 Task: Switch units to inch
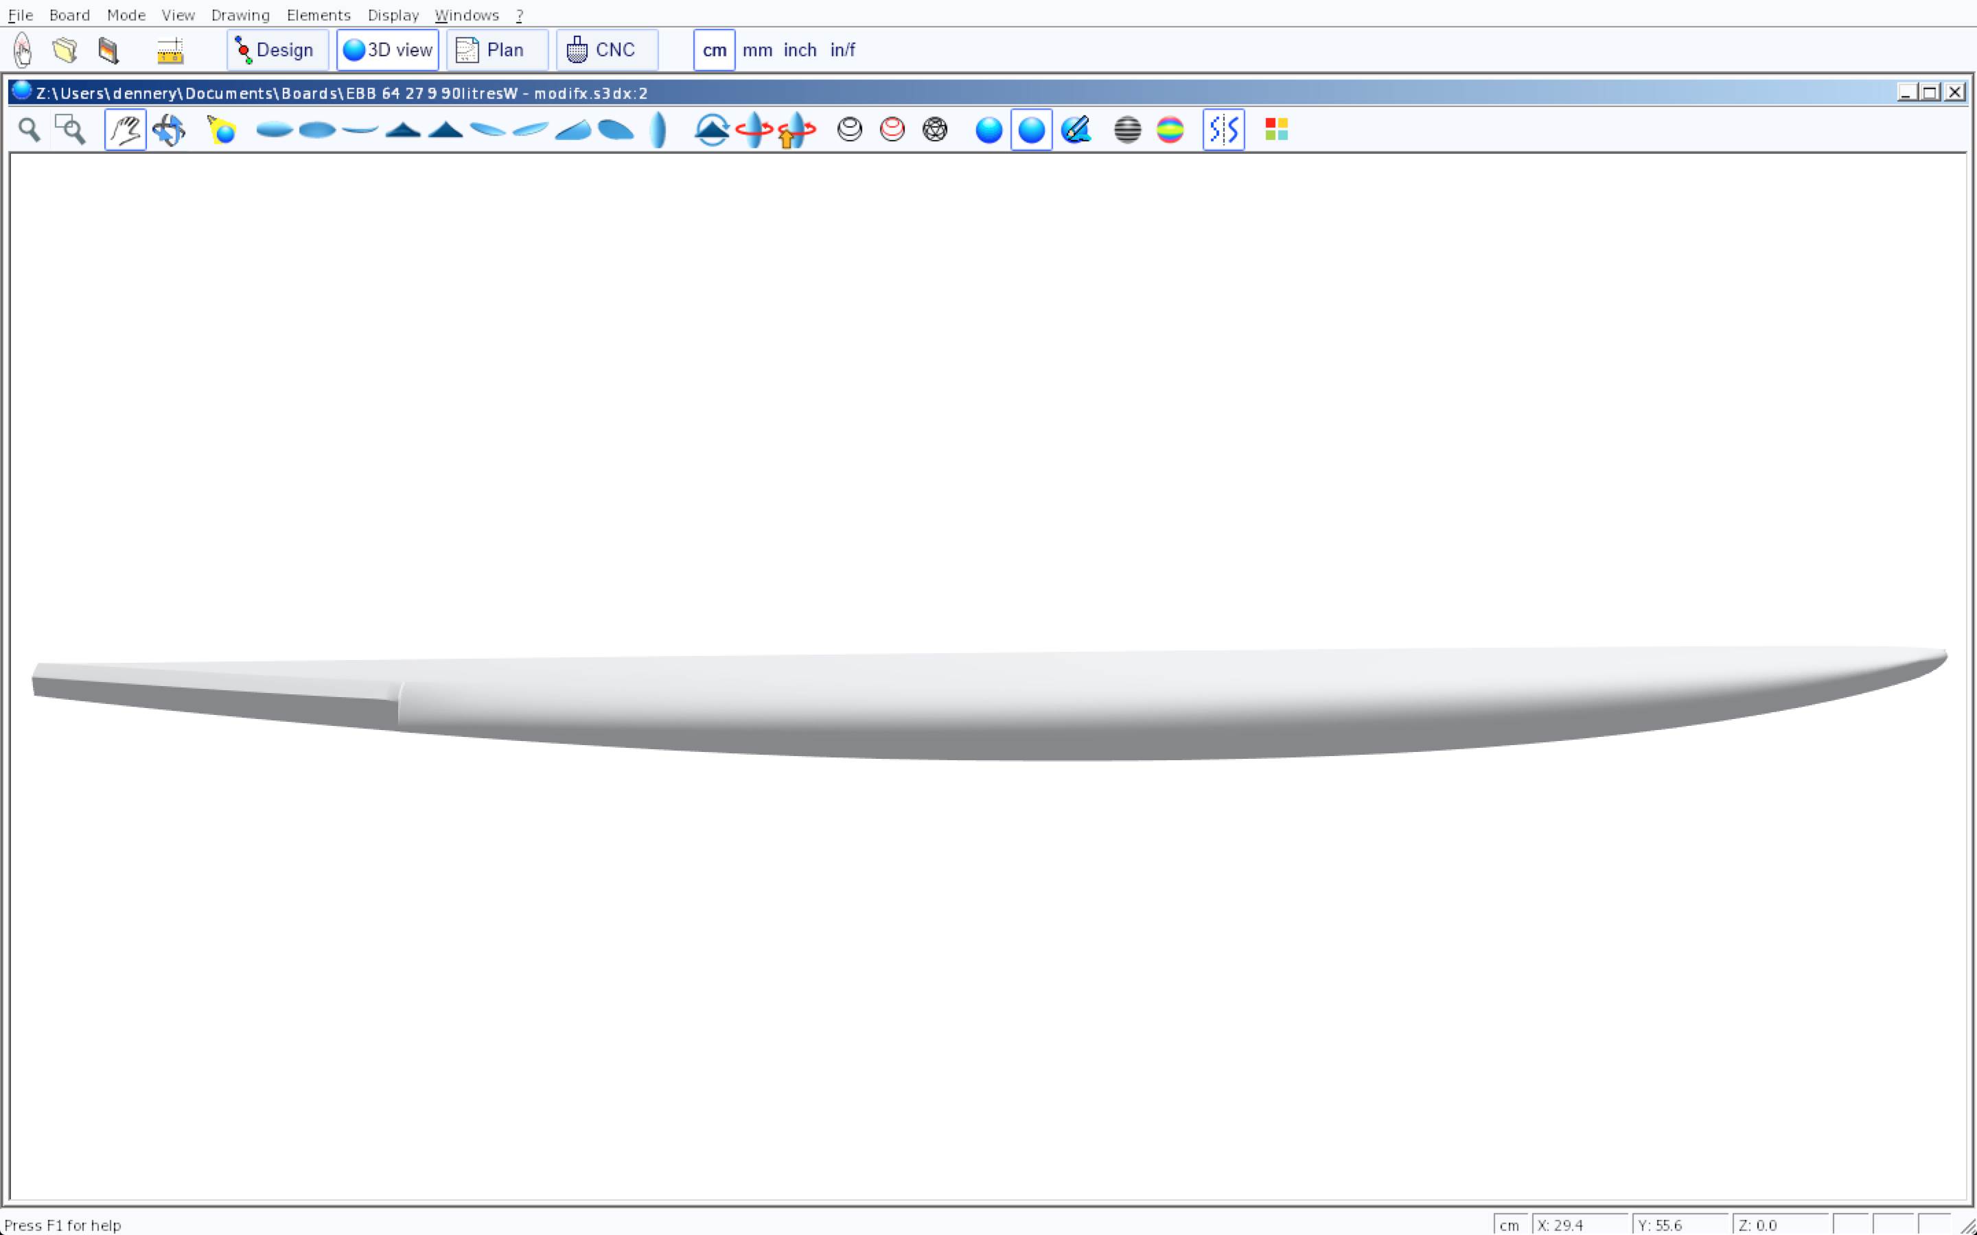pos(799,50)
